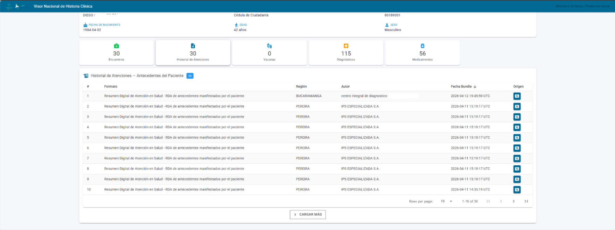This screenshot has width=615, height=230.
Task: Sort table by Región column header
Action: tap(301, 87)
